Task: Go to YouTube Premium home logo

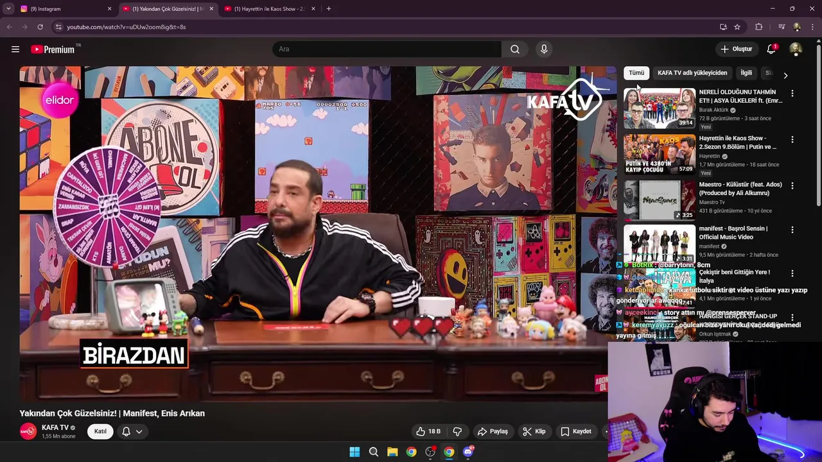Action: [x=53, y=49]
